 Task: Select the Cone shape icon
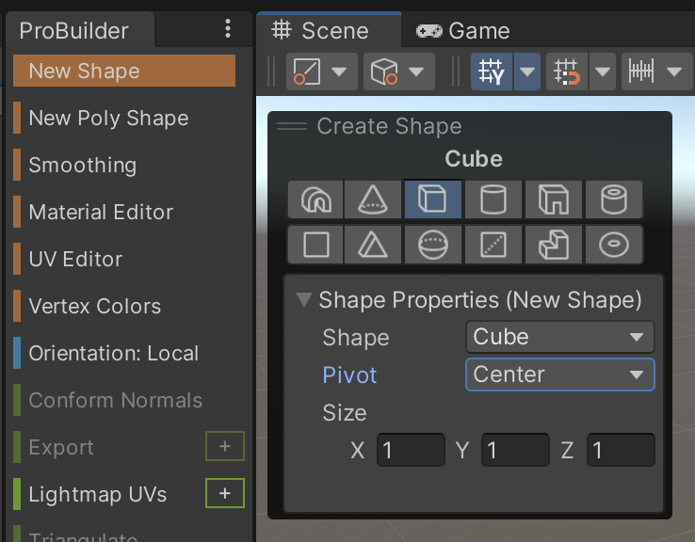(373, 199)
